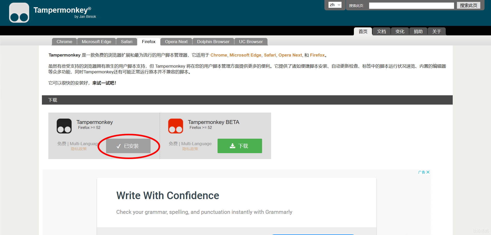Select the Chrome browser tab

[64, 42]
